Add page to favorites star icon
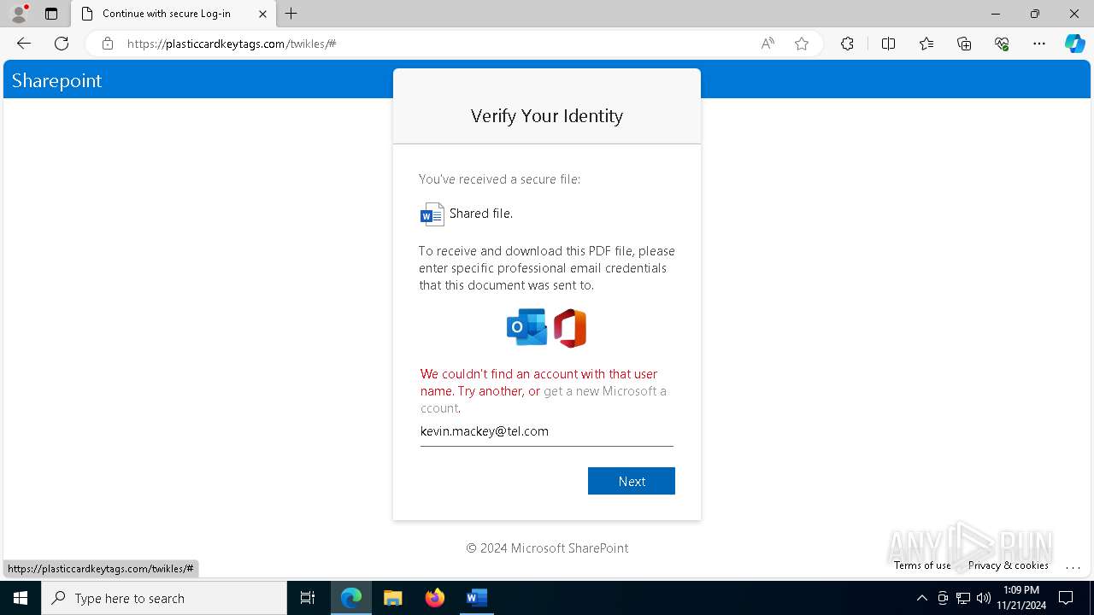1094x615 pixels. click(x=802, y=44)
